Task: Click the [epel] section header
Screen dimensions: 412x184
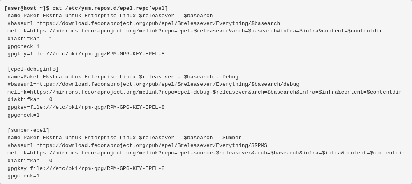Action: [x=158, y=8]
